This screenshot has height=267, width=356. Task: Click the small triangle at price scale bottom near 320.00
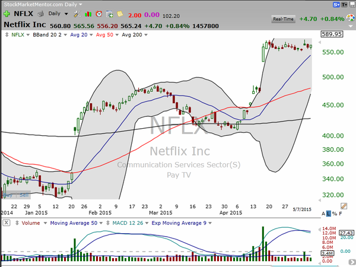(320, 201)
